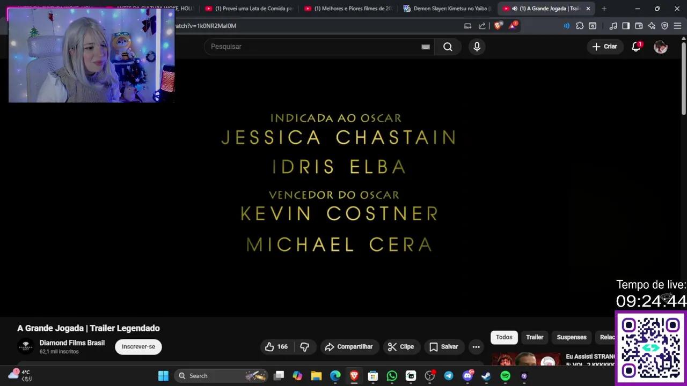Click Salvar to save the video
This screenshot has width=687, height=386.
point(444,347)
